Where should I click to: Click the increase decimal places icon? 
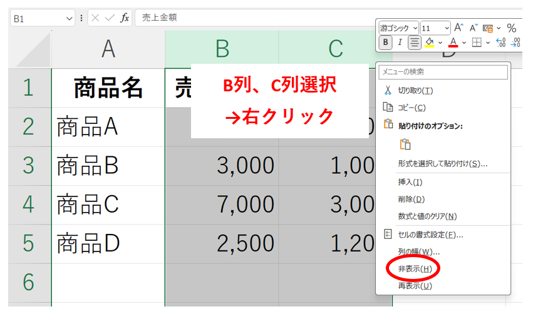point(500,43)
